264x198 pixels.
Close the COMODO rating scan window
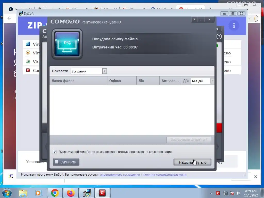pos(209,20)
